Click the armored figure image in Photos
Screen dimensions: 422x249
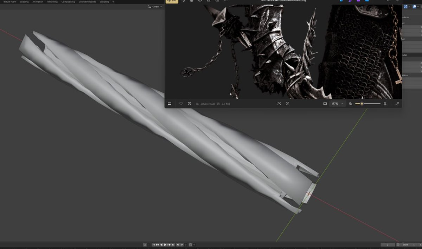pos(283,52)
